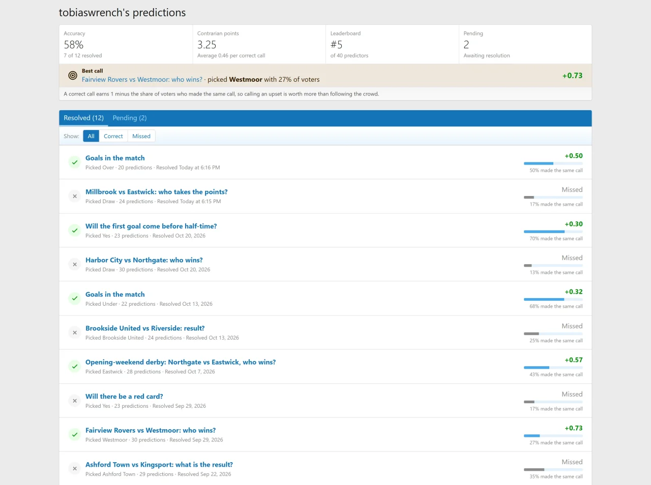Open Millbrook vs Eastwick: who takes the points?
651x485 pixels.
tap(157, 192)
